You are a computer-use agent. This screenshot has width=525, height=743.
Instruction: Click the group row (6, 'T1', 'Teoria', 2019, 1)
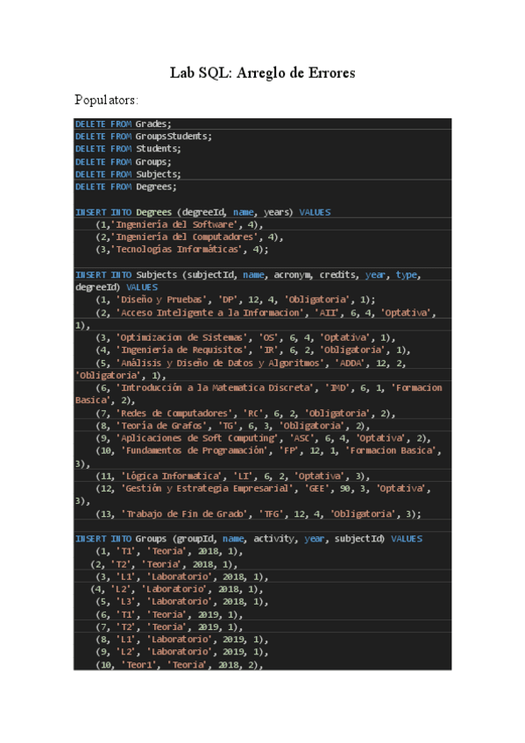point(169,615)
